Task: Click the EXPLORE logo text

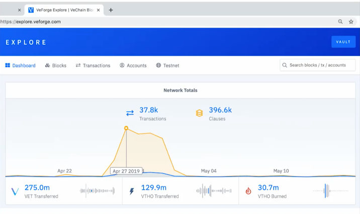Action: 26,42
